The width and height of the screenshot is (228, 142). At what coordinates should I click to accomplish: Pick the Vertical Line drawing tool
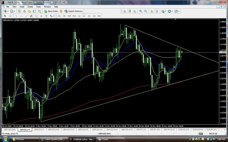click(x=16, y=16)
